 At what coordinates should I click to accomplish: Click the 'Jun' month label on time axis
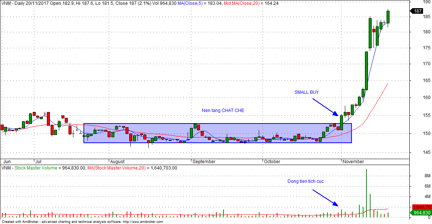(7, 162)
